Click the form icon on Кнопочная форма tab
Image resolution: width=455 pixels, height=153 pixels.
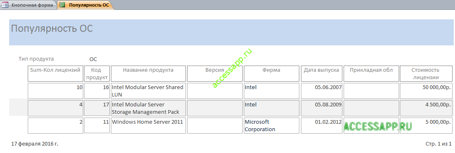click(x=5, y=5)
